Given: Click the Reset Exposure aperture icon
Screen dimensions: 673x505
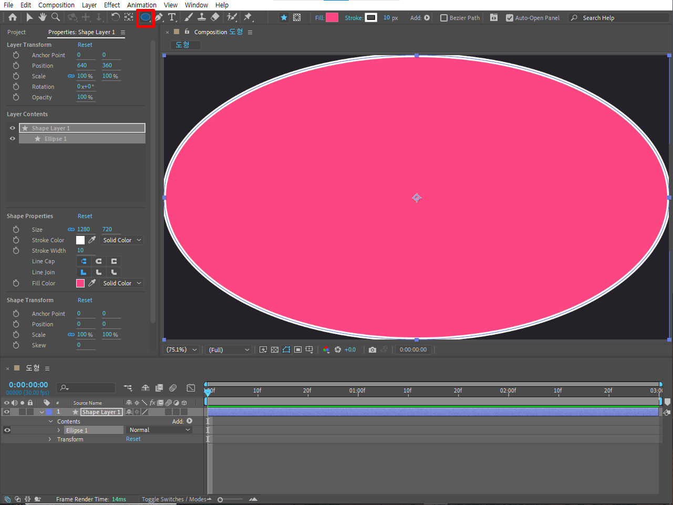Looking at the screenshot, I should 338,349.
